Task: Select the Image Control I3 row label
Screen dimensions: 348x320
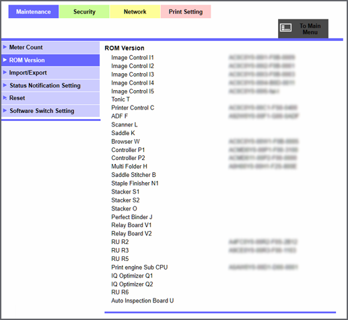Action: [133, 75]
